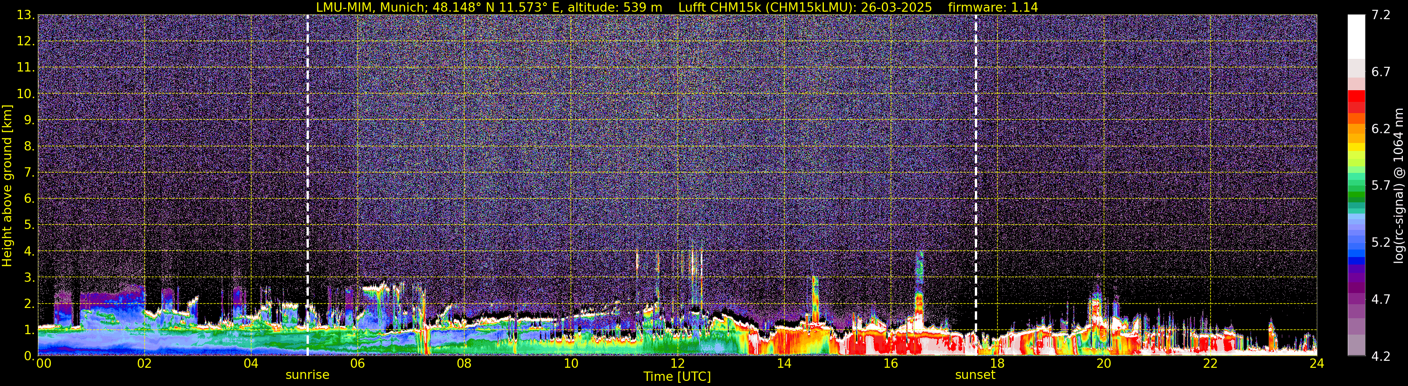Image resolution: width=1408 pixels, height=386 pixels.
Task: Click the 'Height above ground [km]' axis label
Action: click(7, 186)
